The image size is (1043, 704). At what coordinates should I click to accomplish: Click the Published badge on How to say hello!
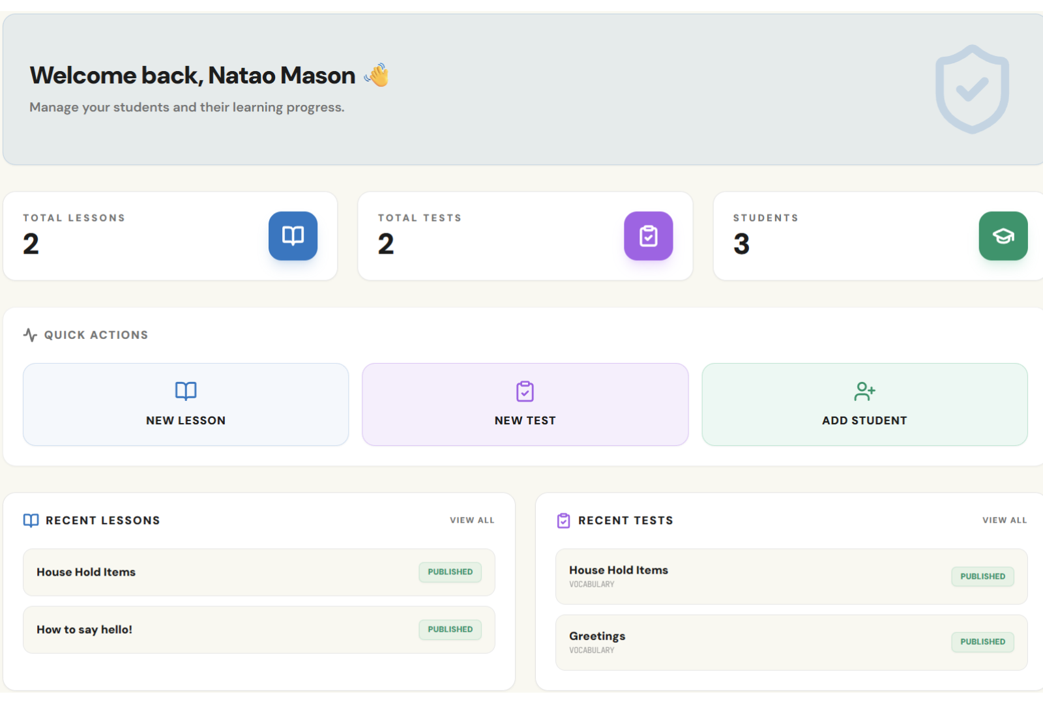click(x=450, y=629)
